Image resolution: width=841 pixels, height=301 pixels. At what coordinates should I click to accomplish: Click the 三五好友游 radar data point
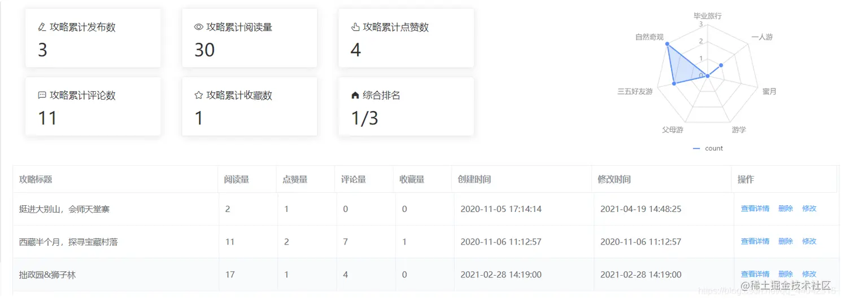pos(674,83)
